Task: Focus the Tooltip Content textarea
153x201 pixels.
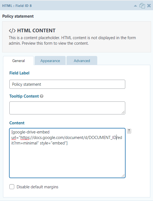Action: pos(67,108)
